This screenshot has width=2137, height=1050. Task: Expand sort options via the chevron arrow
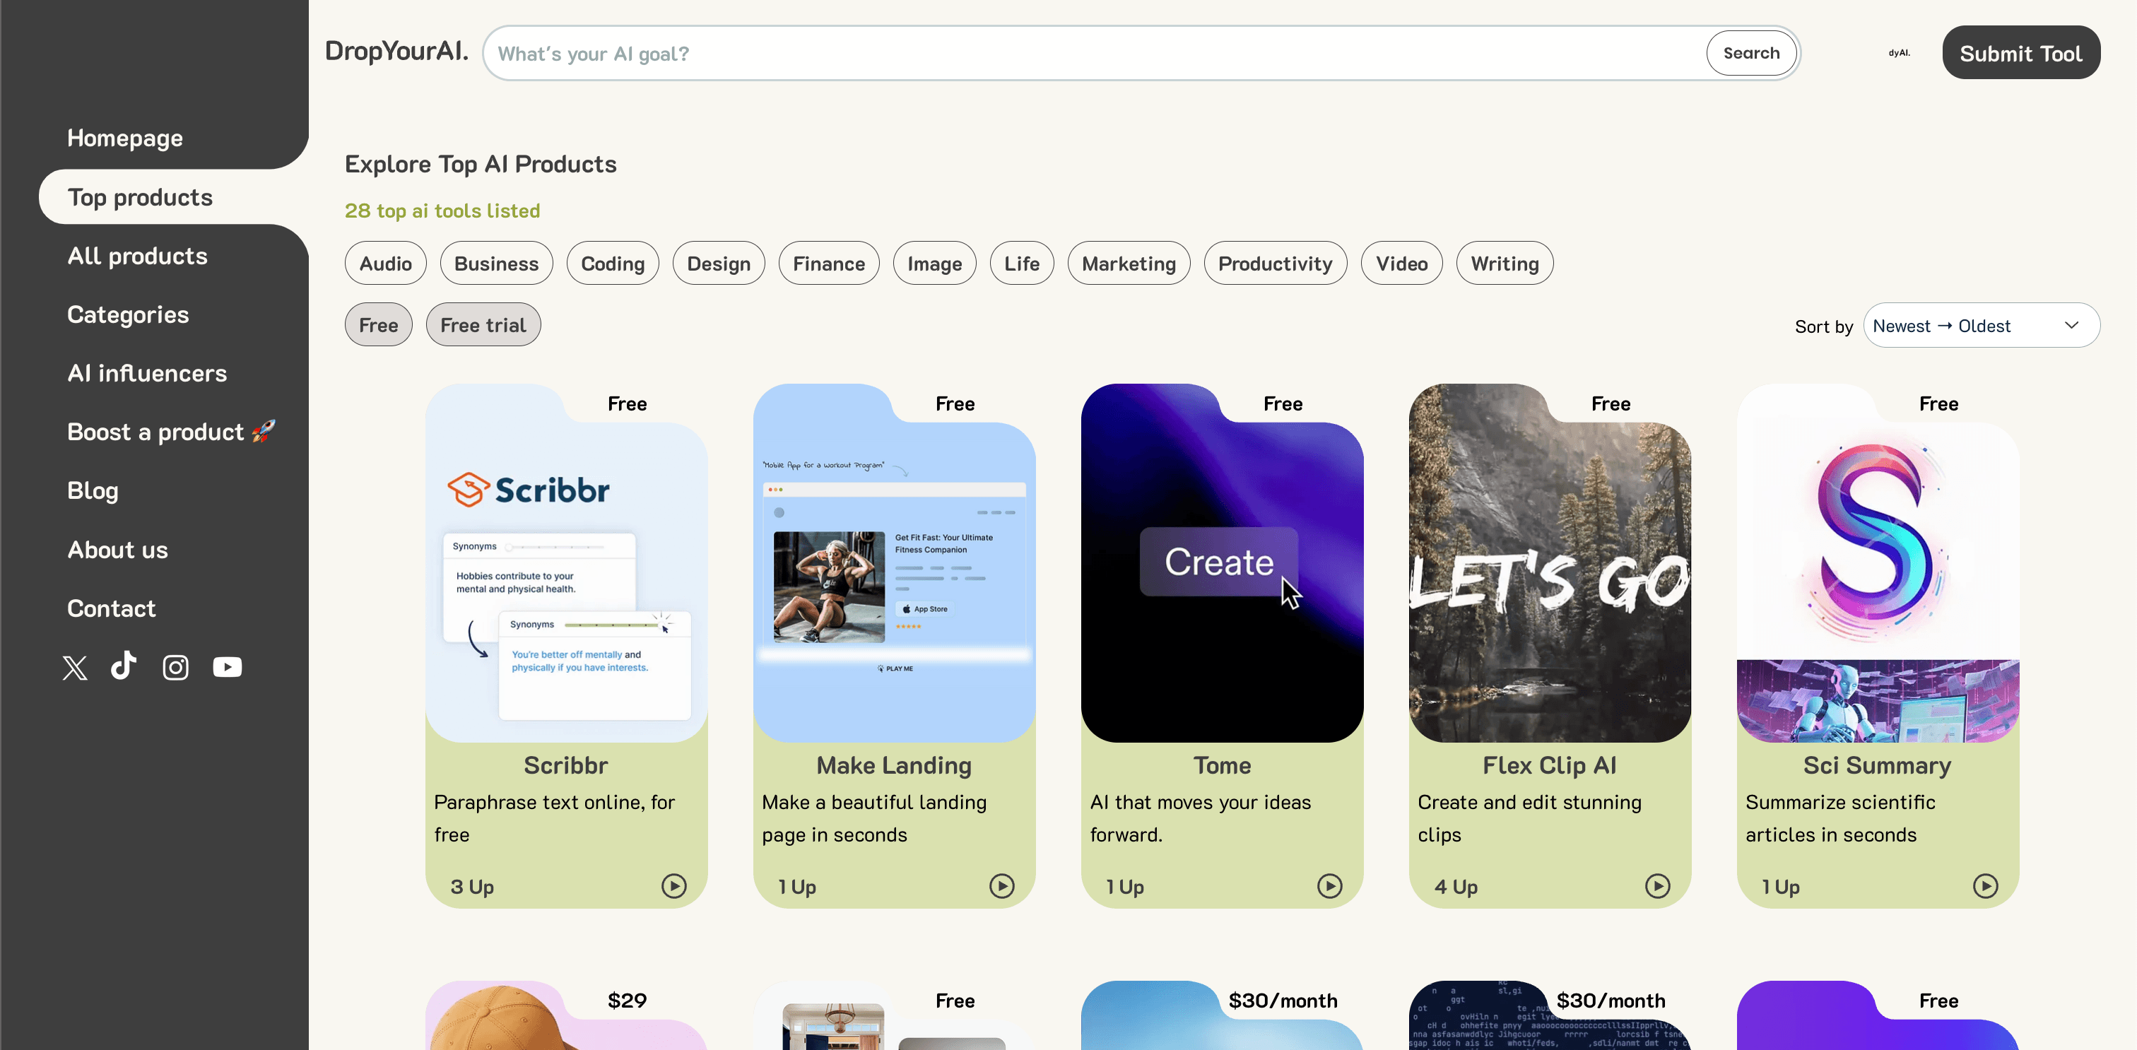pos(2071,325)
